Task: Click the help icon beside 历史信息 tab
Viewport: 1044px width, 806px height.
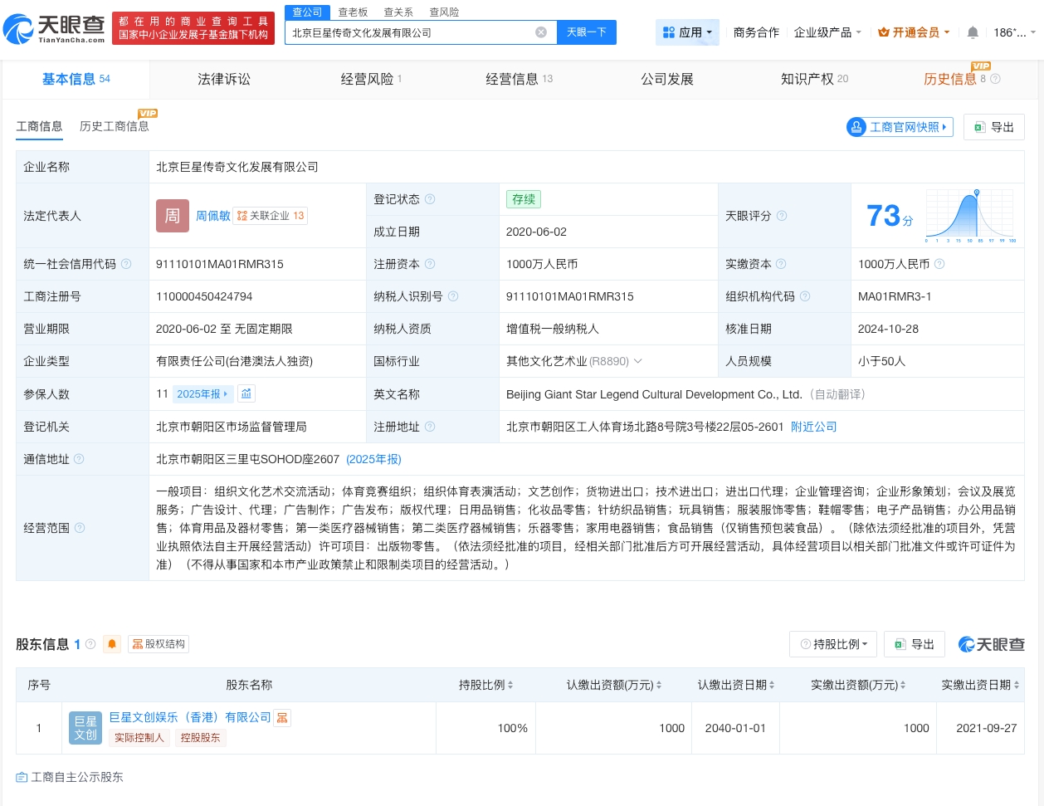Action: pos(996,79)
